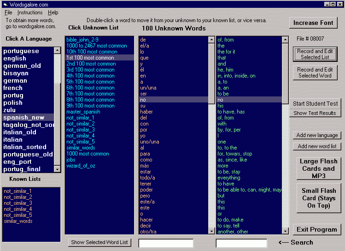Select master_spanish list

99,112
